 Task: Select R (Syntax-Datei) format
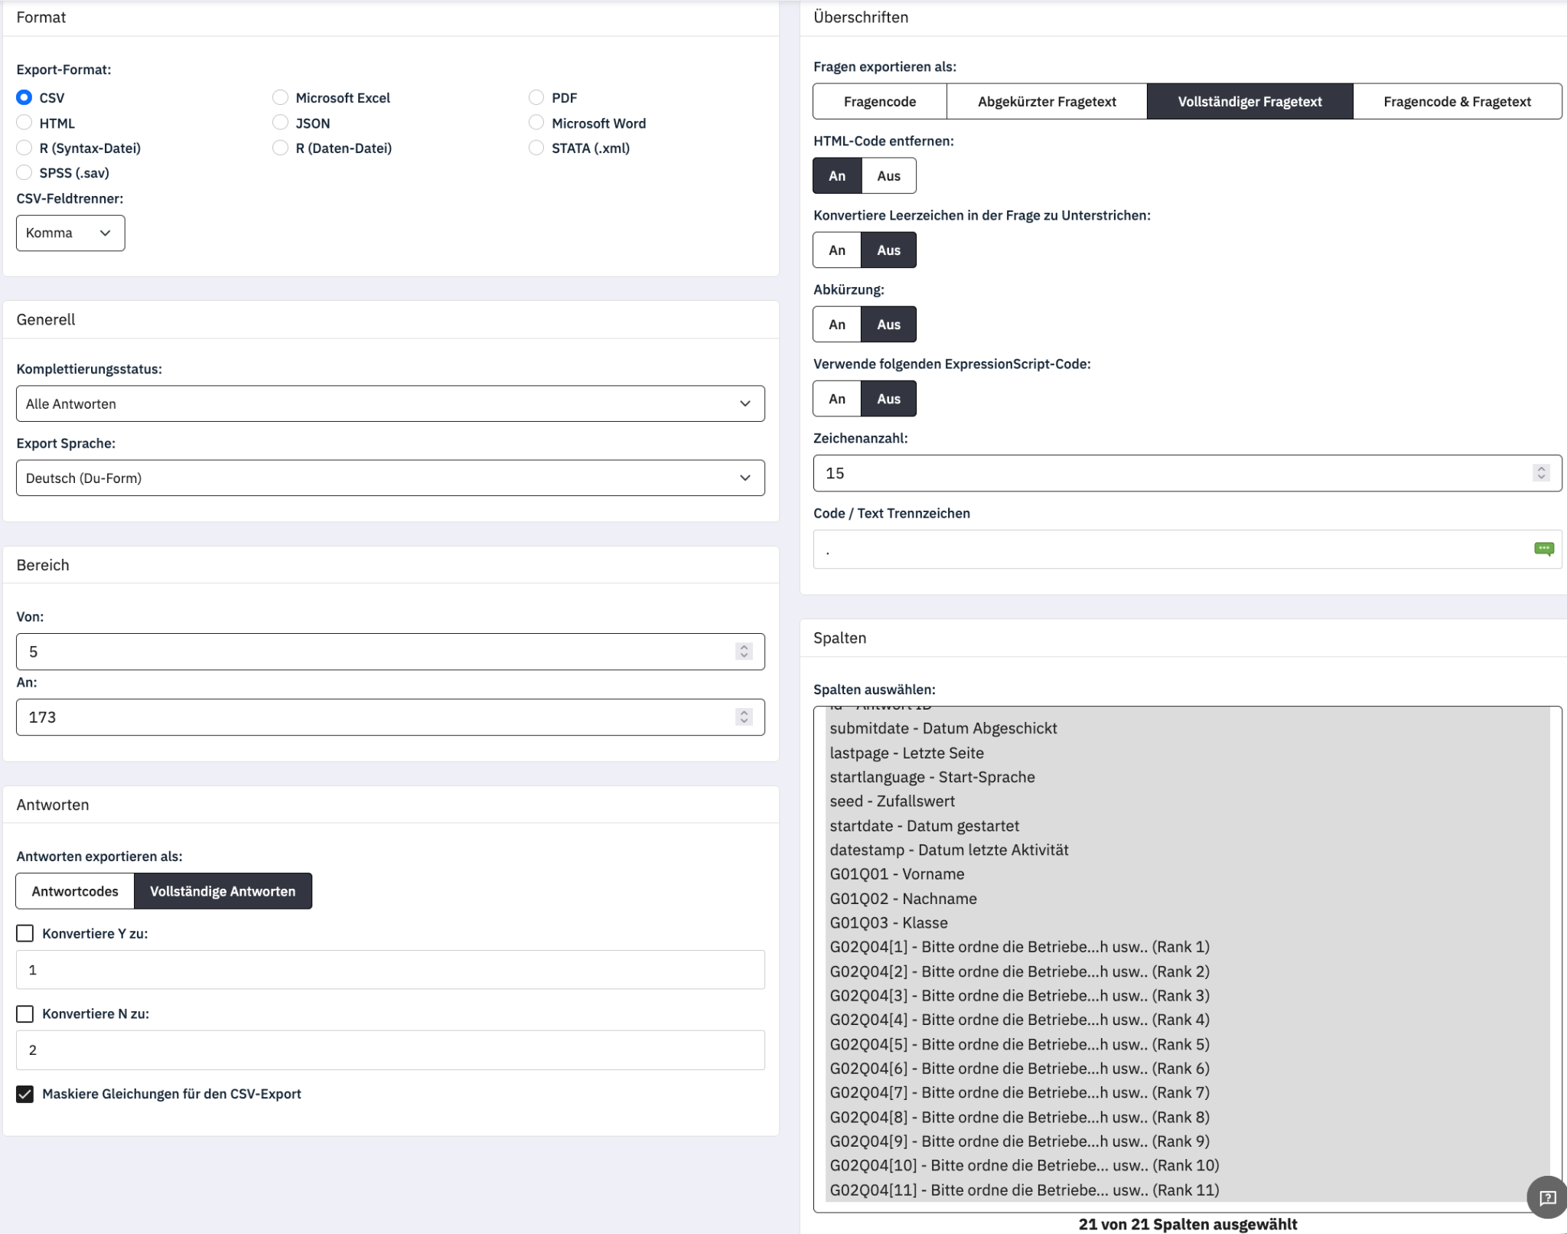(24, 148)
